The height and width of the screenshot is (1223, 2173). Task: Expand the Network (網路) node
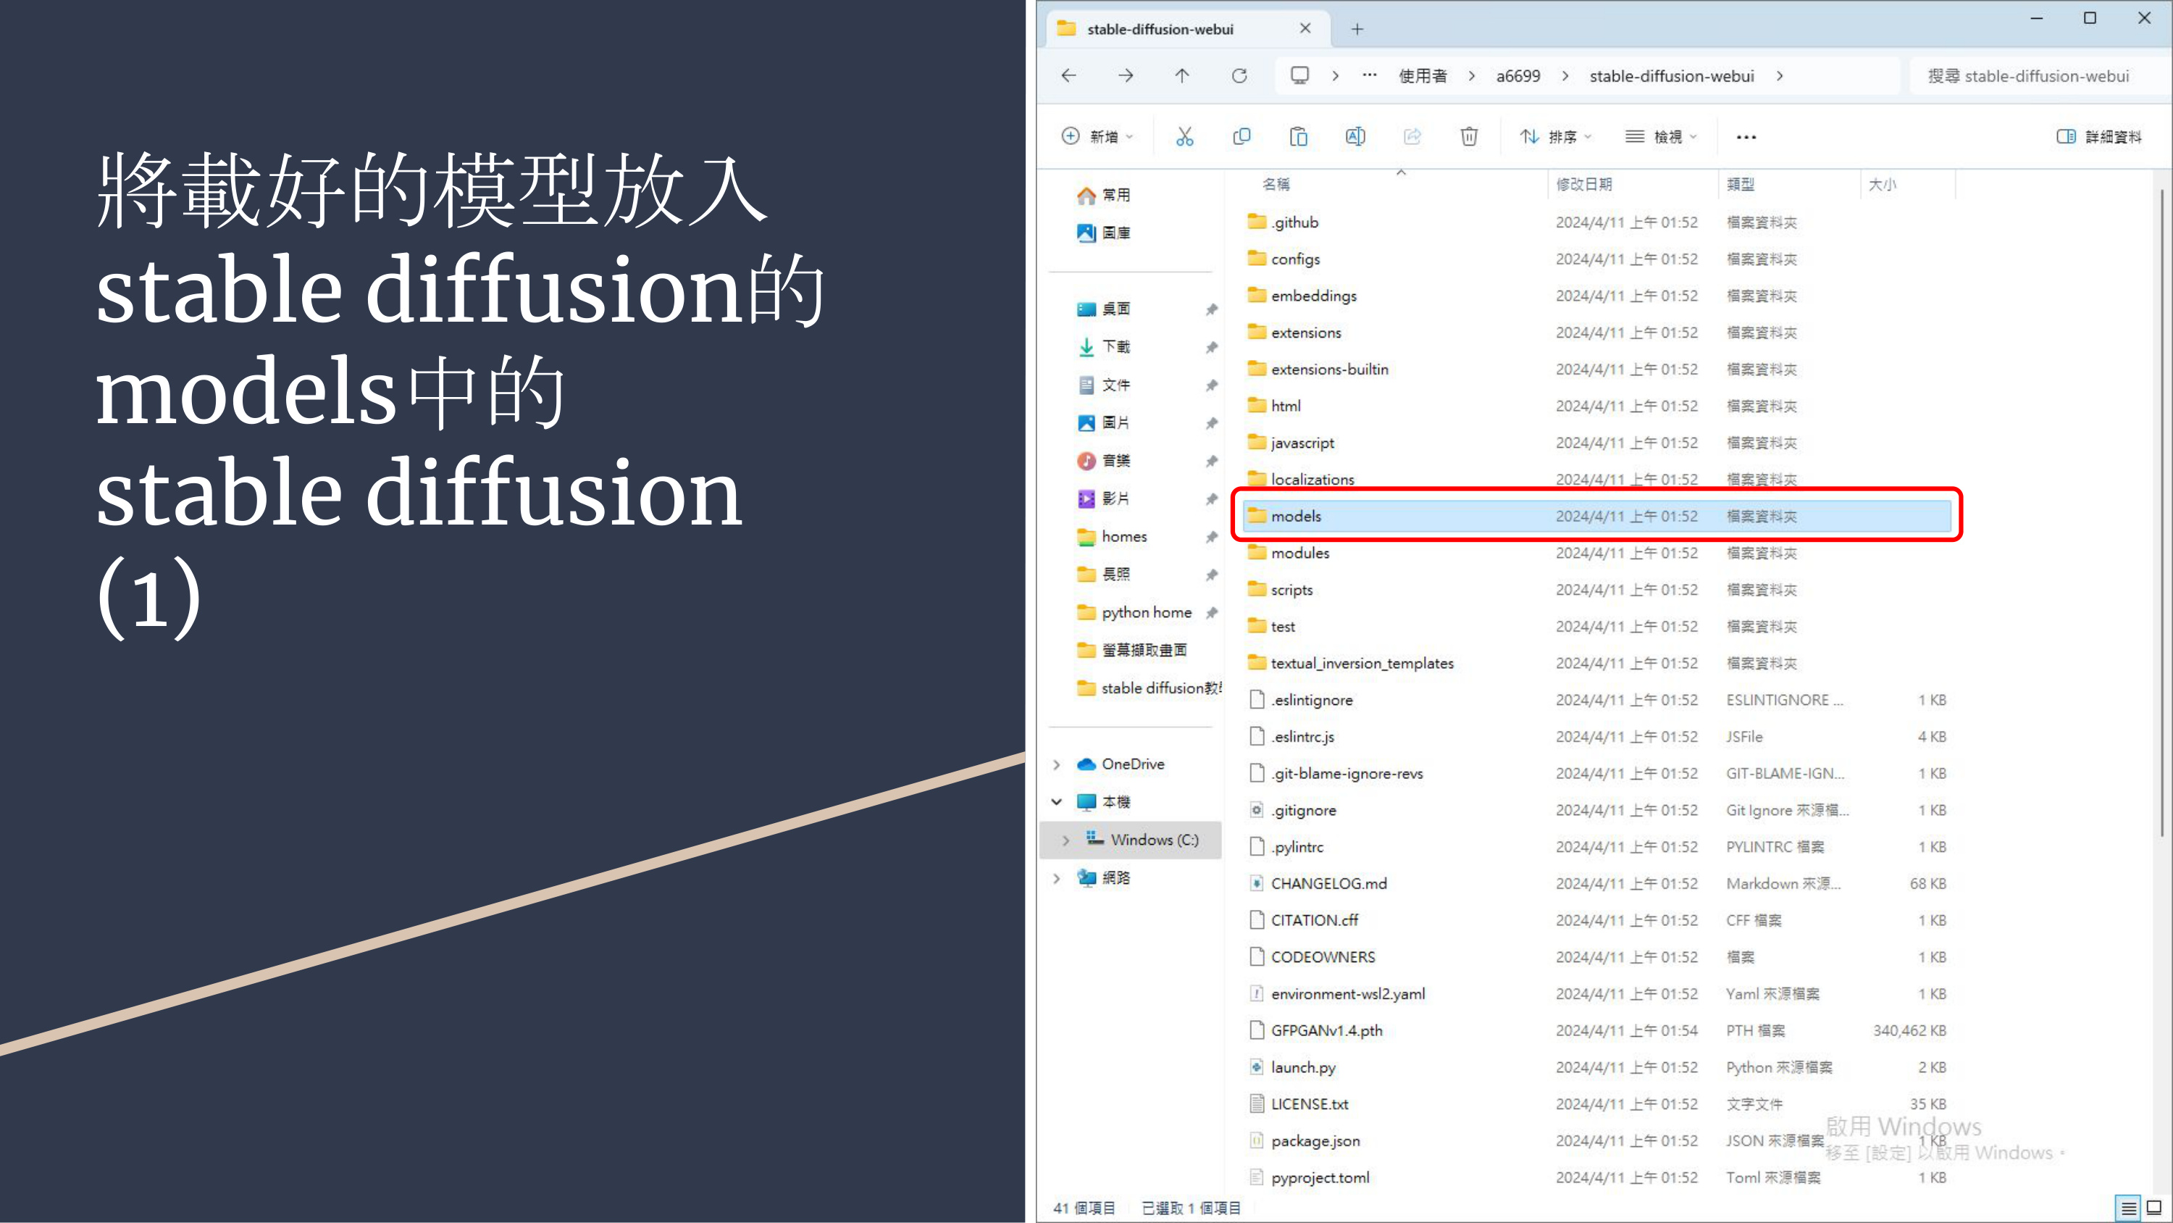click(x=1056, y=879)
